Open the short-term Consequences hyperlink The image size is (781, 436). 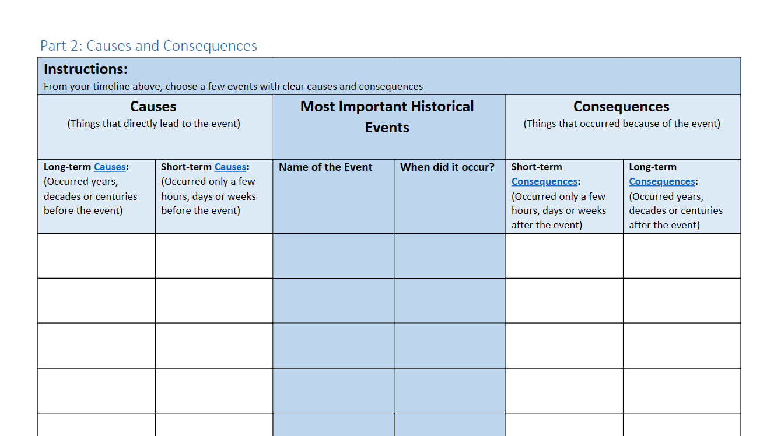tap(544, 181)
